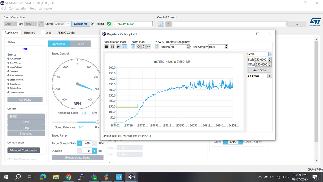Screen dimensions: 323x182
Task: Select the diamond-shaped zoom mode icon
Action: coord(138,47)
